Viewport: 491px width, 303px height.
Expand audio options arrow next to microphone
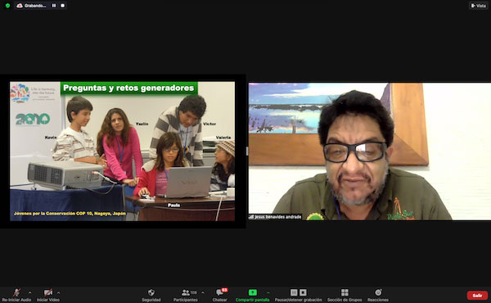coord(29,292)
